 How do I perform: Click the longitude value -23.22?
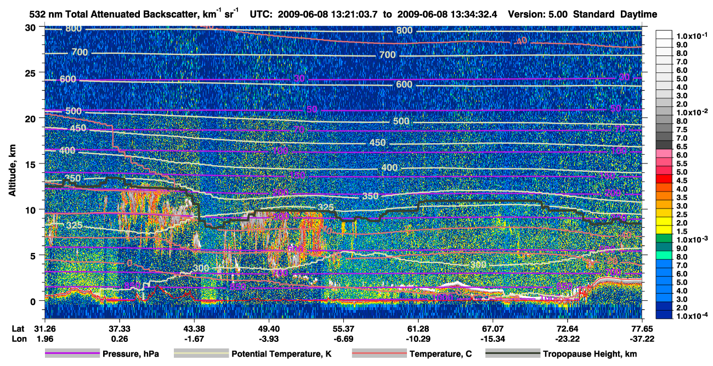coord(567,339)
